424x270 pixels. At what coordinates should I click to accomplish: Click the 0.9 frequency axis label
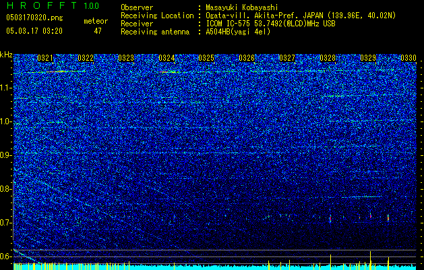[x=5, y=155]
